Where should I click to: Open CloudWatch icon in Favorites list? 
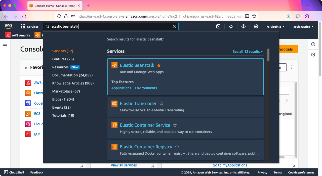[x=28, y=124]
